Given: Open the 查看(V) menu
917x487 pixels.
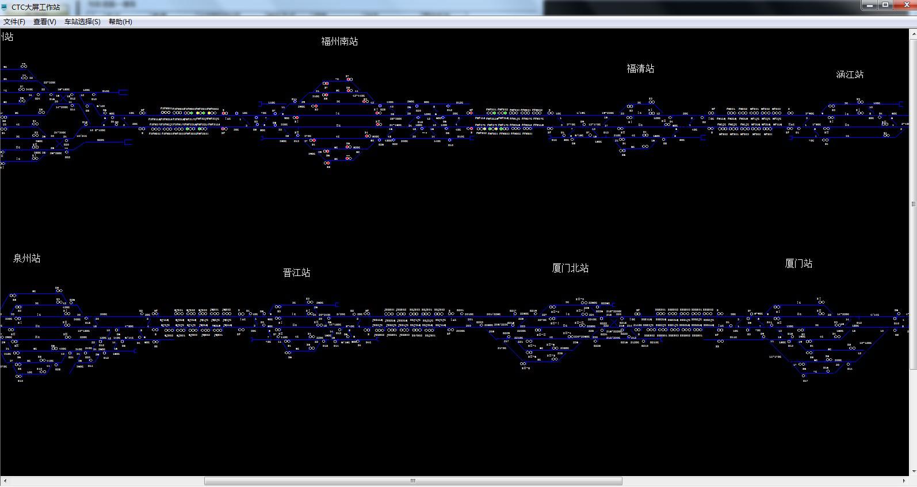Looking at the screenshot, I should [44, 22].
